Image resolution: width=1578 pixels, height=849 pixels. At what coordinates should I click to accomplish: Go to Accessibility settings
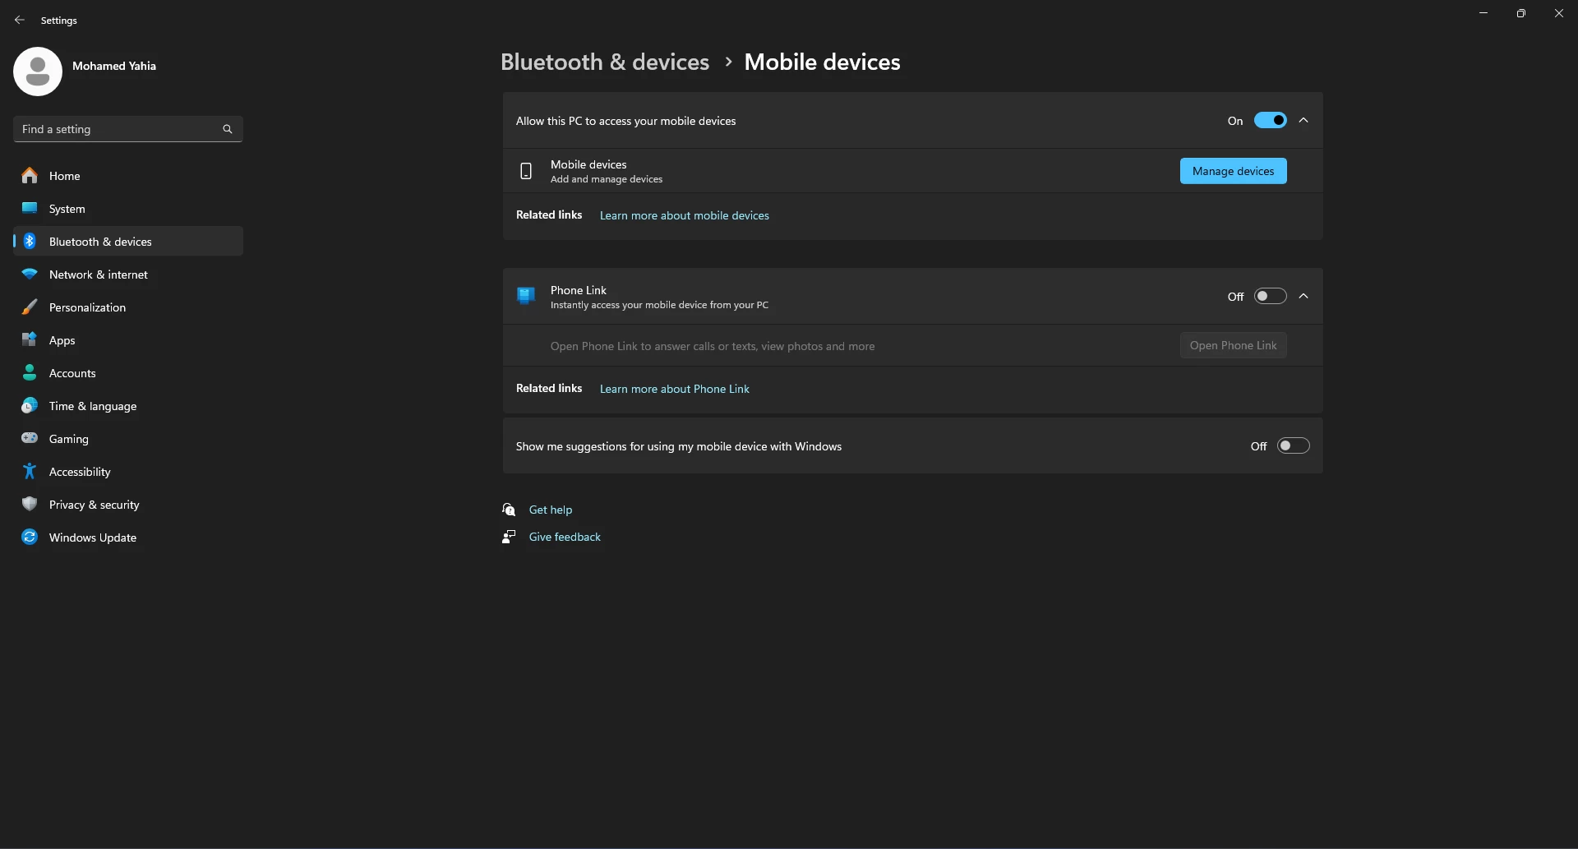click(128, 471)
